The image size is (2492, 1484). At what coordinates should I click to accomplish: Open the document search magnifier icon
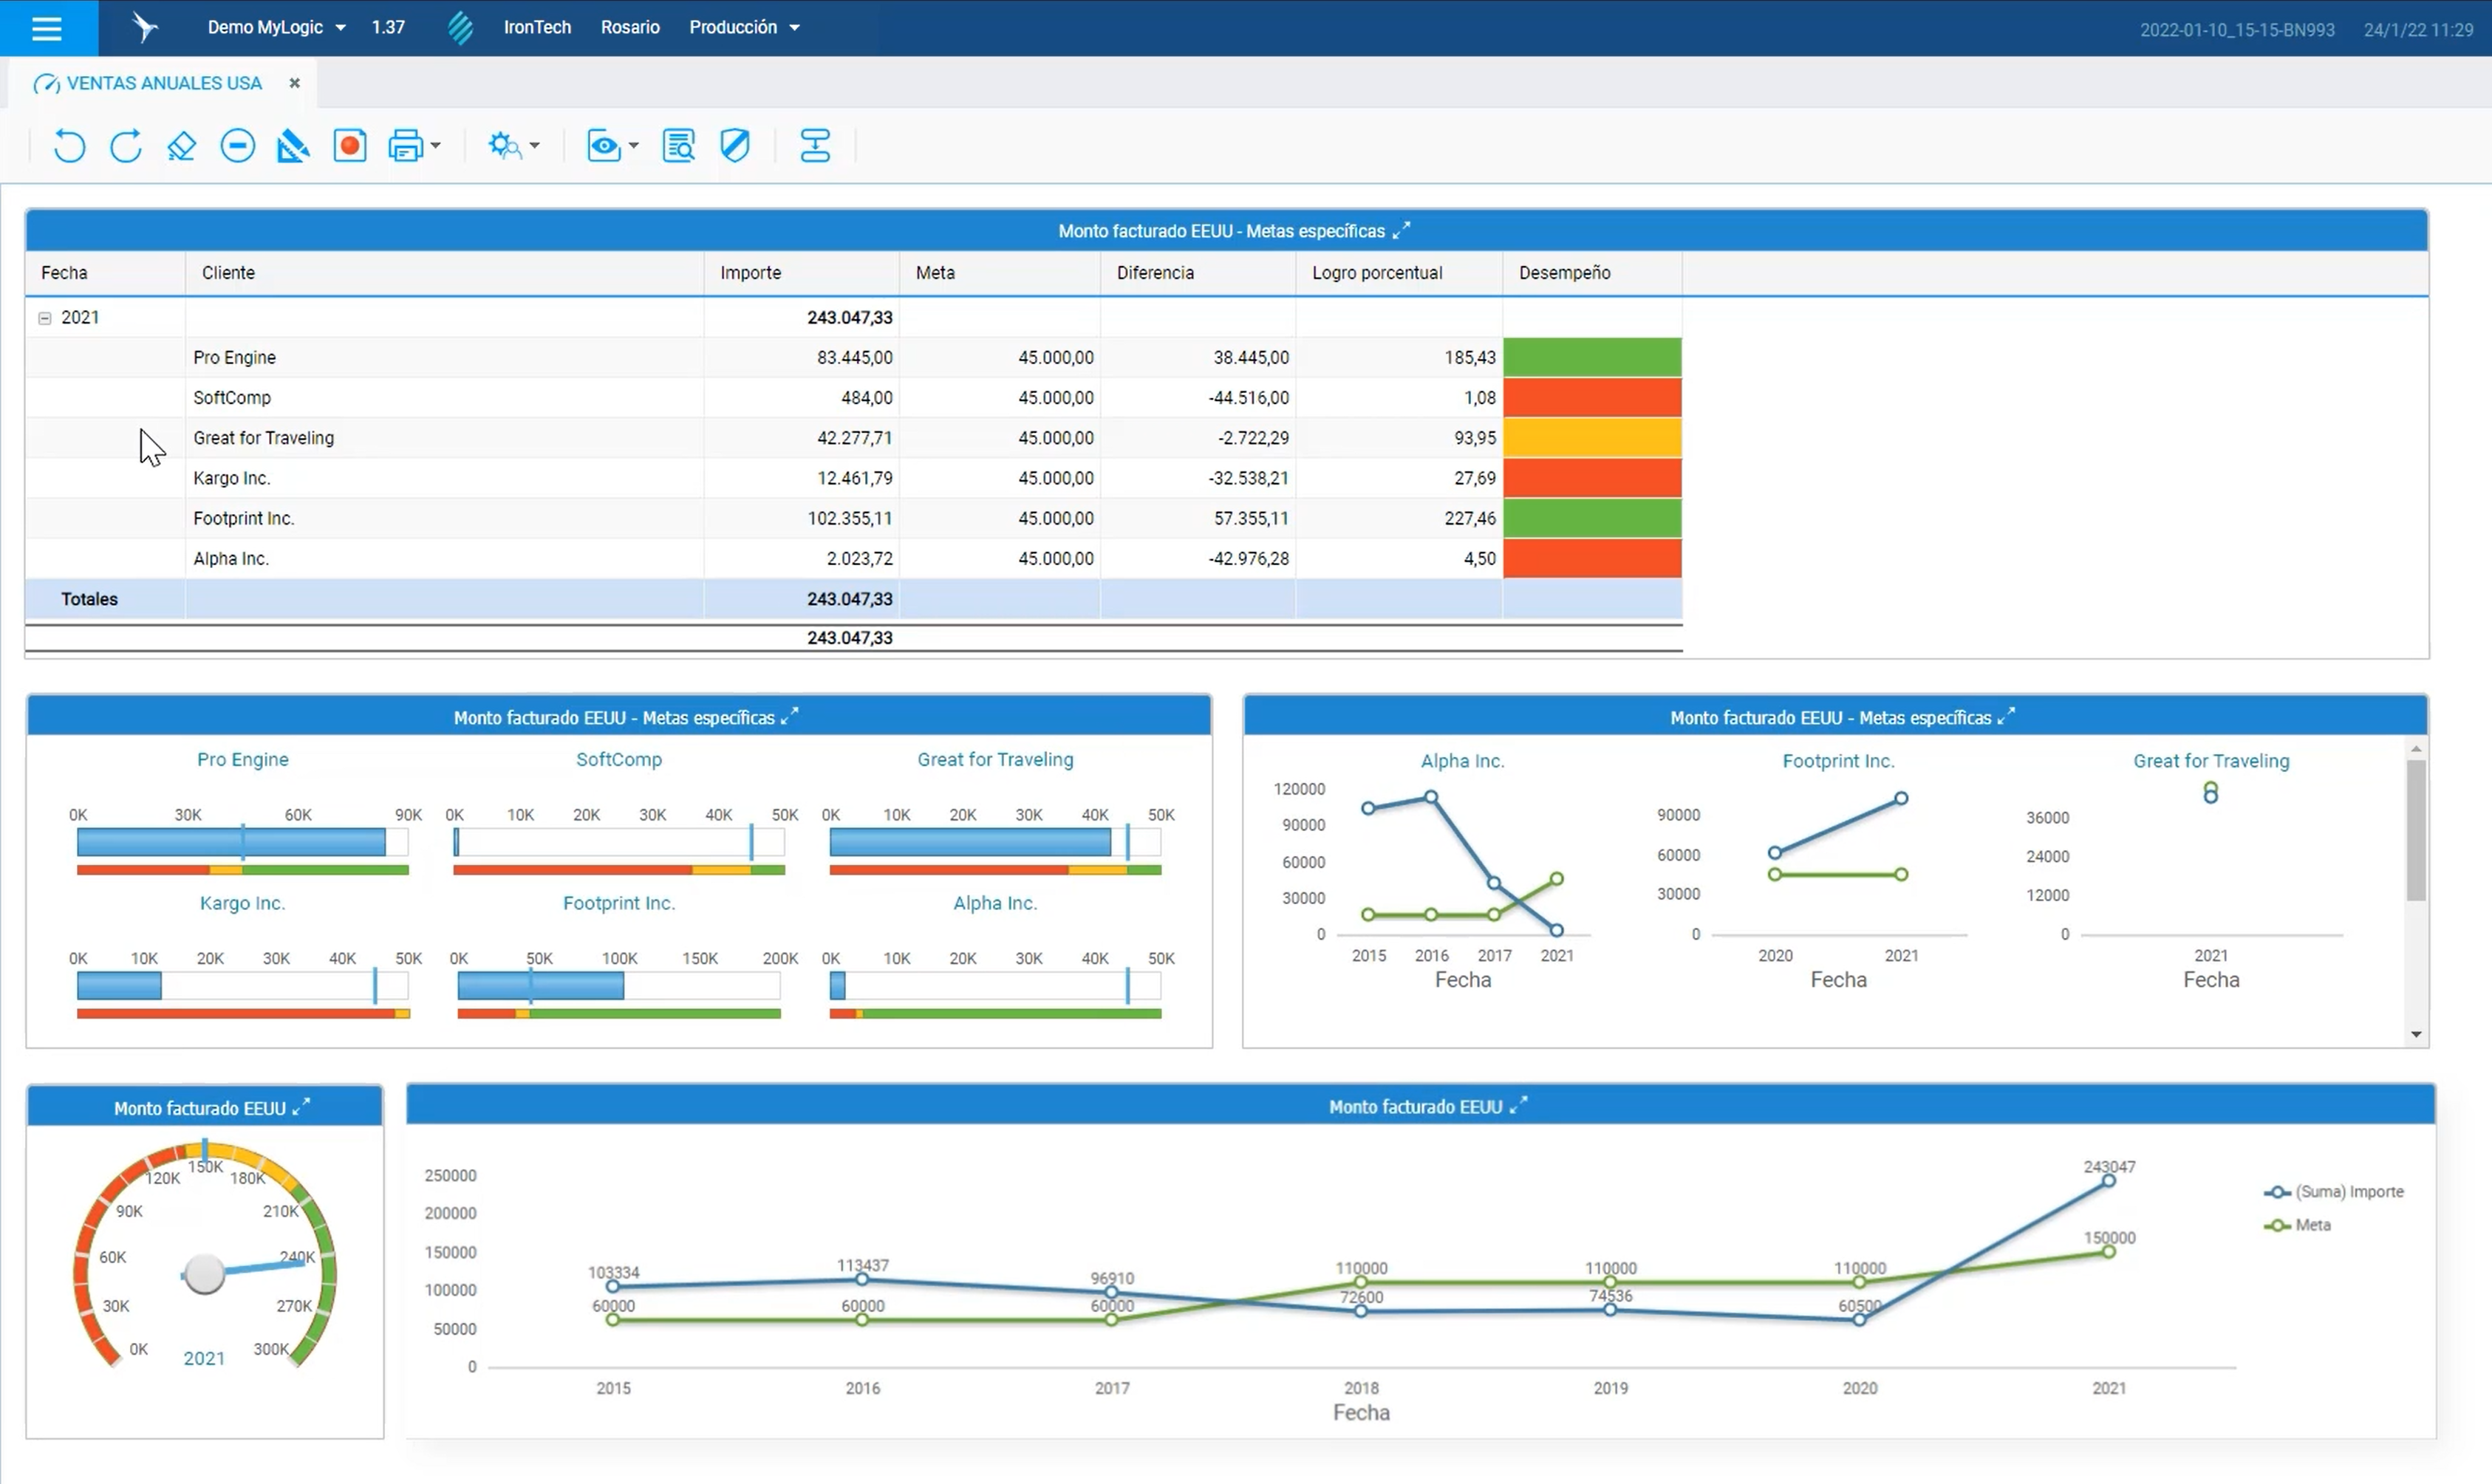(x=679, y=146)
